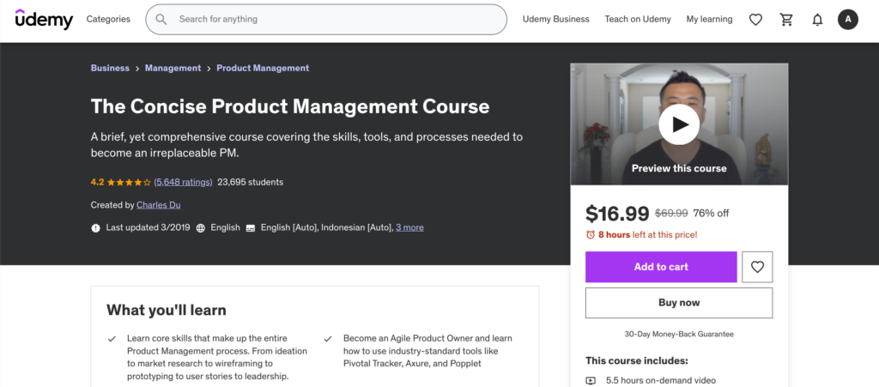This screenshot has height=387, width=879.
Task: Click the Udemy logo
Action: tap(44, 19)
